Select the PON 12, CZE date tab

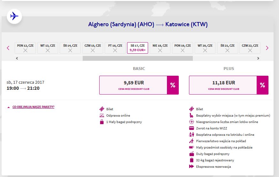(25, 48)
